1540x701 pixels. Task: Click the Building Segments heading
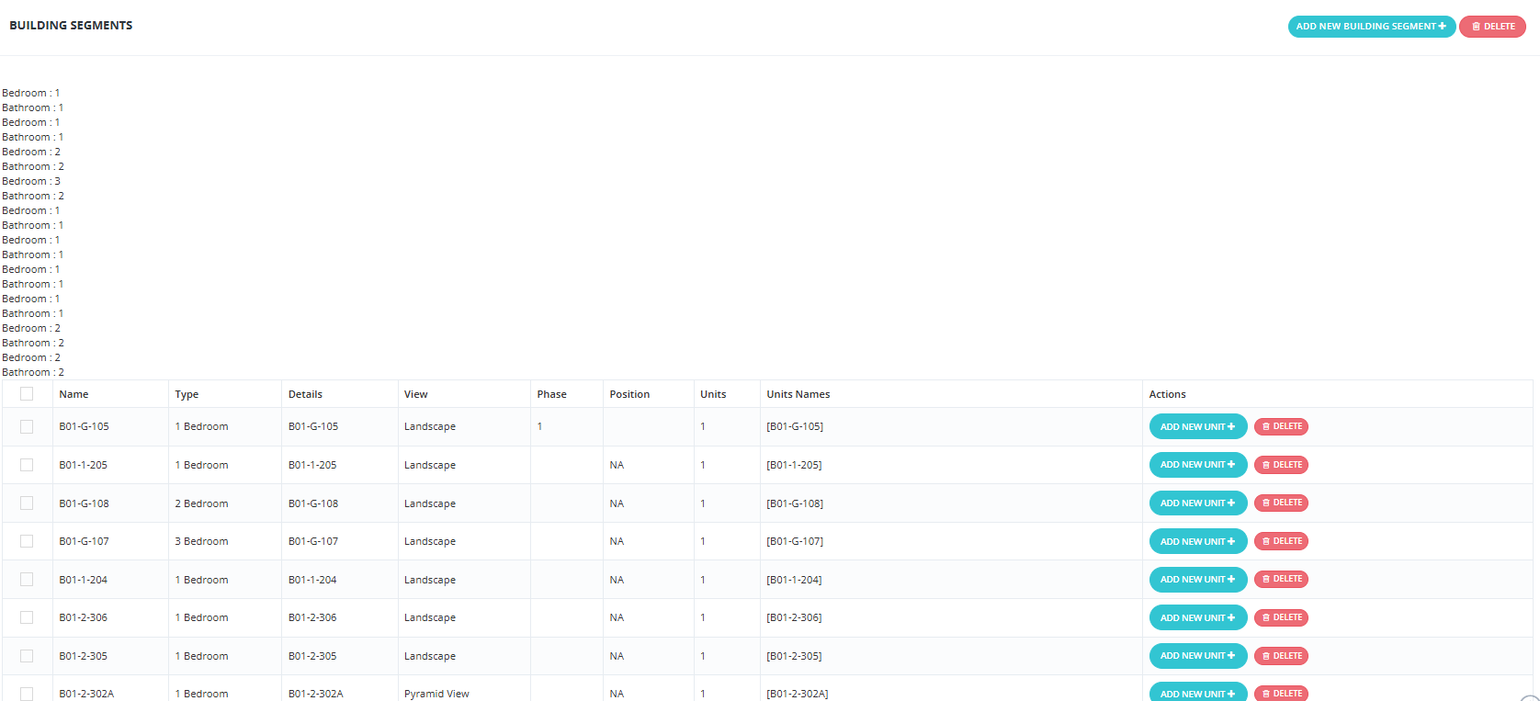click(x=71, y=26)
